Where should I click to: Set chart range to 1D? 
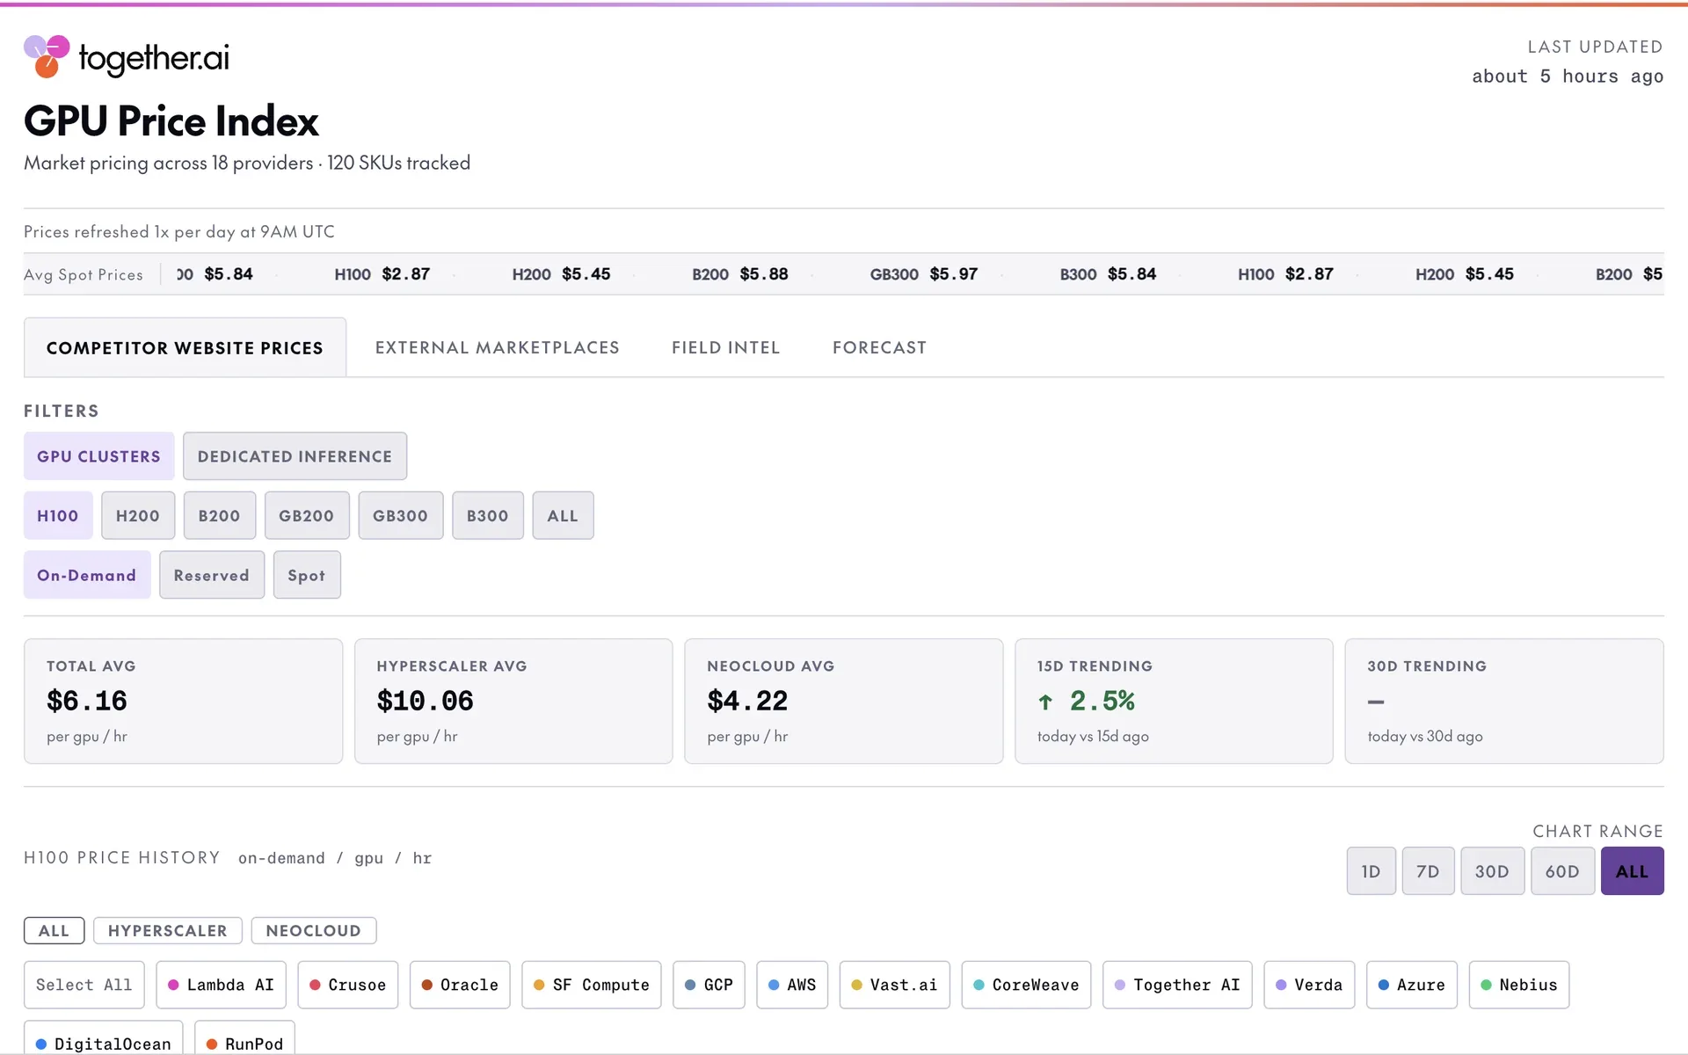coord(1371,871)
